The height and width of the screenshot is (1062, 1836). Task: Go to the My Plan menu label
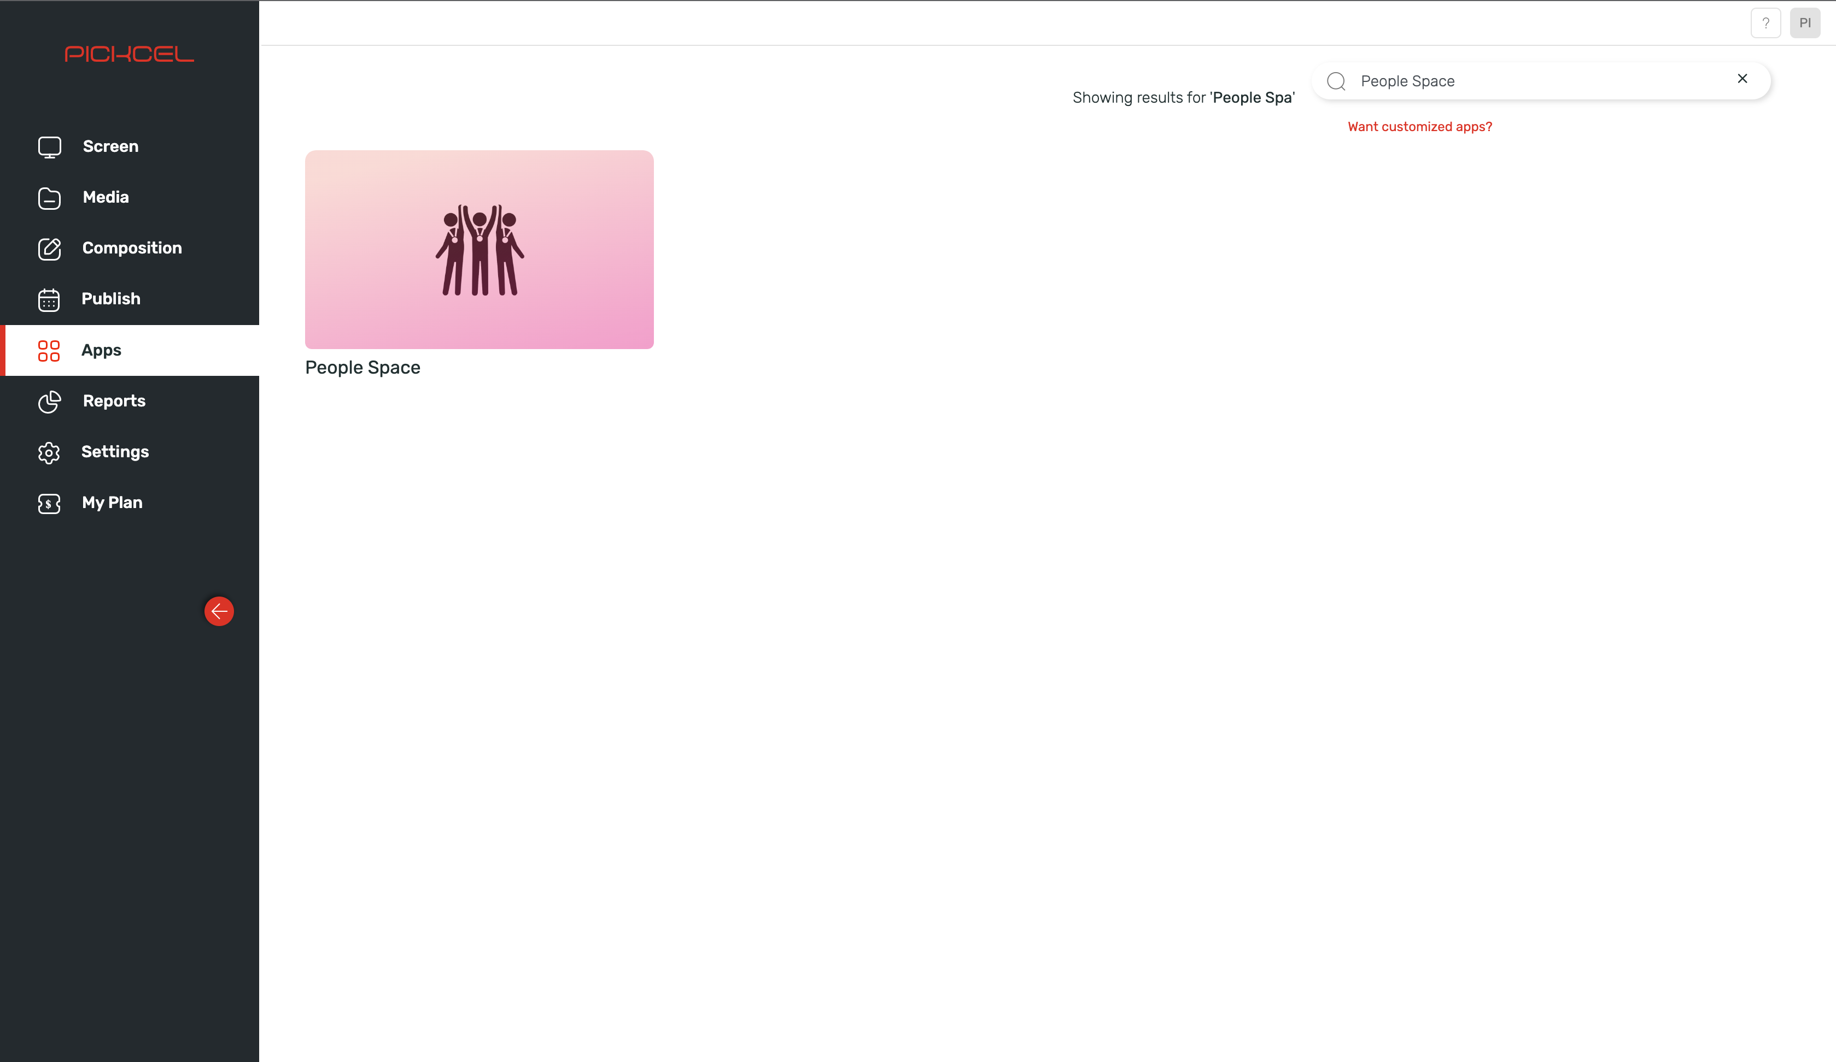click(112, 503)
